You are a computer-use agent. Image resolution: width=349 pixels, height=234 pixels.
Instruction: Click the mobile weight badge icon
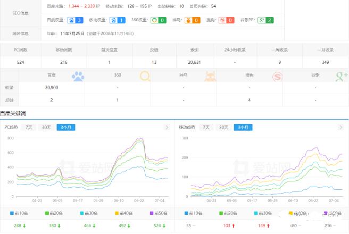[118, 20]
